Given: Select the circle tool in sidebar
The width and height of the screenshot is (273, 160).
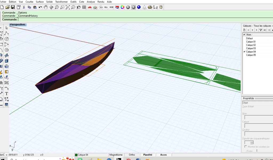Looking at the screenshot, I should 7,39.
